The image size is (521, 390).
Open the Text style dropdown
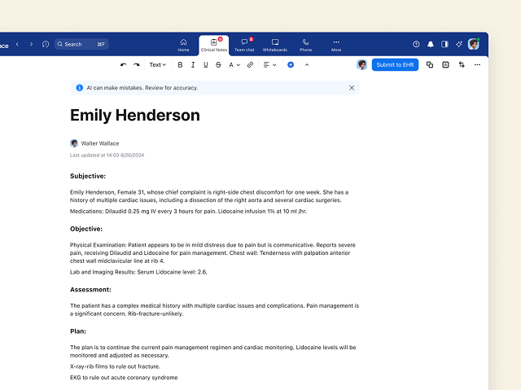click(x=157, y=64)
